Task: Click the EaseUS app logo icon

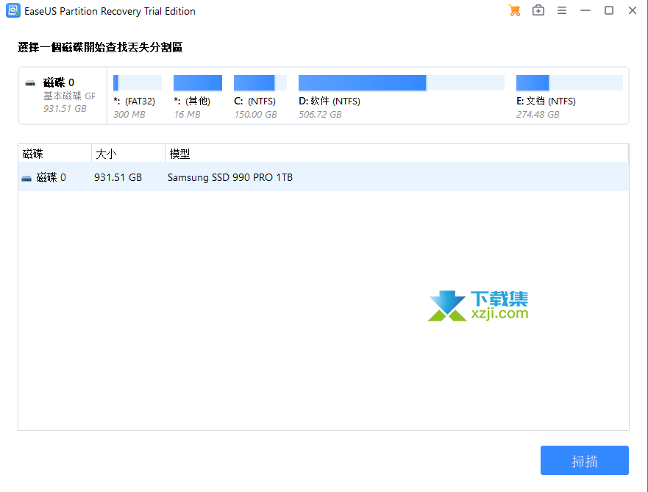Action: coord(13,11)
